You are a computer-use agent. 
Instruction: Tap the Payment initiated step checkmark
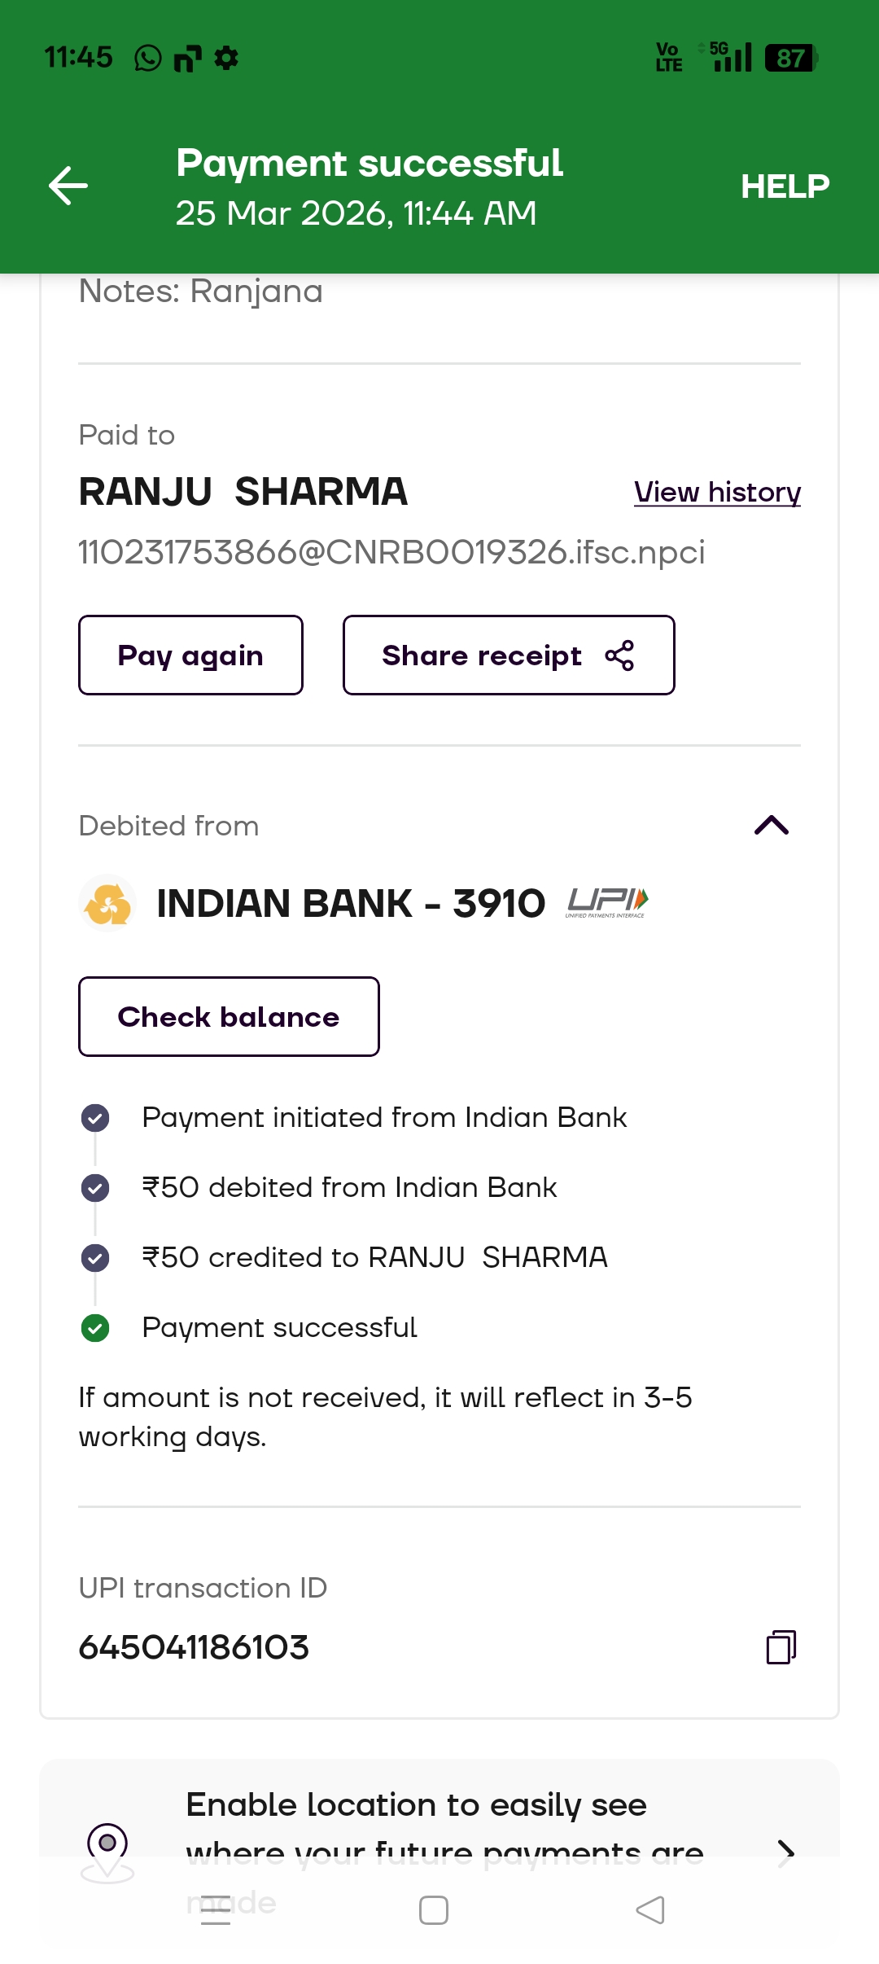[x=95, y=1118]
